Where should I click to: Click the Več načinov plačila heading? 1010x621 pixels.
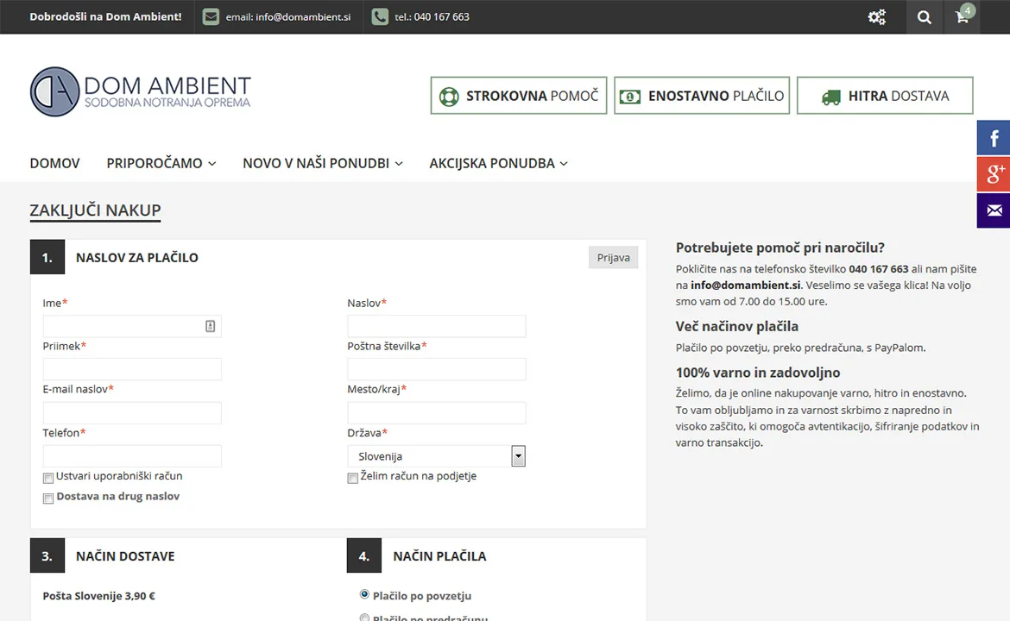pos(737,326)
